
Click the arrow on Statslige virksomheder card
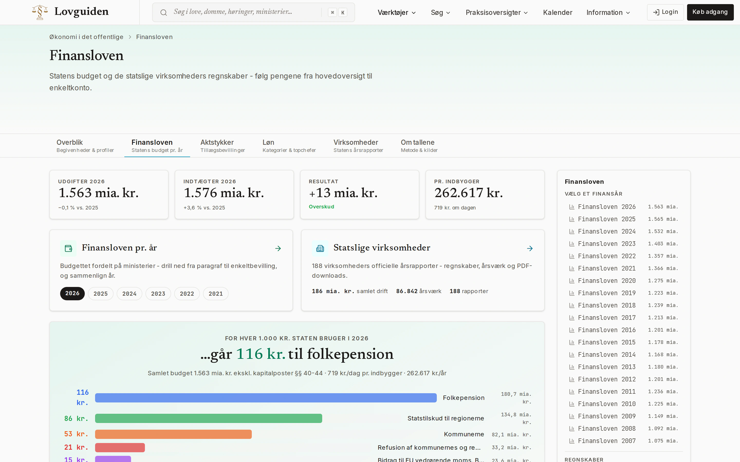coord(530,248)
